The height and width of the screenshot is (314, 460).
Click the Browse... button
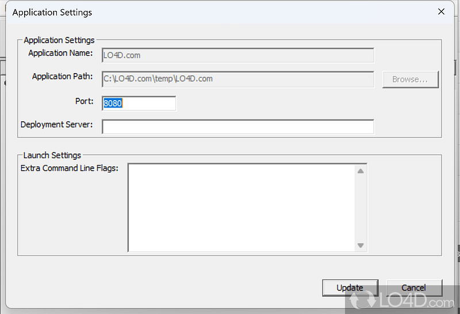click(410, 79)
